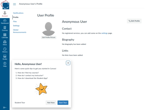The image size is (147, 110).
Task: Click the 'User Profile' heading
Action: [46, 15]
